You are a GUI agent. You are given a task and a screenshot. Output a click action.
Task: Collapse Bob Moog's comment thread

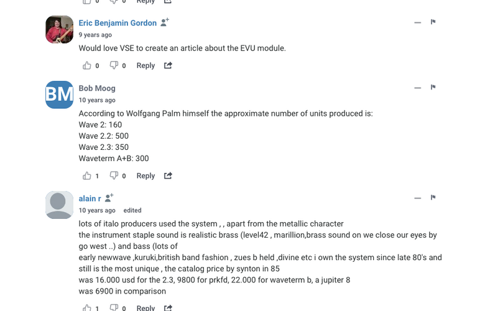[418, 88]
